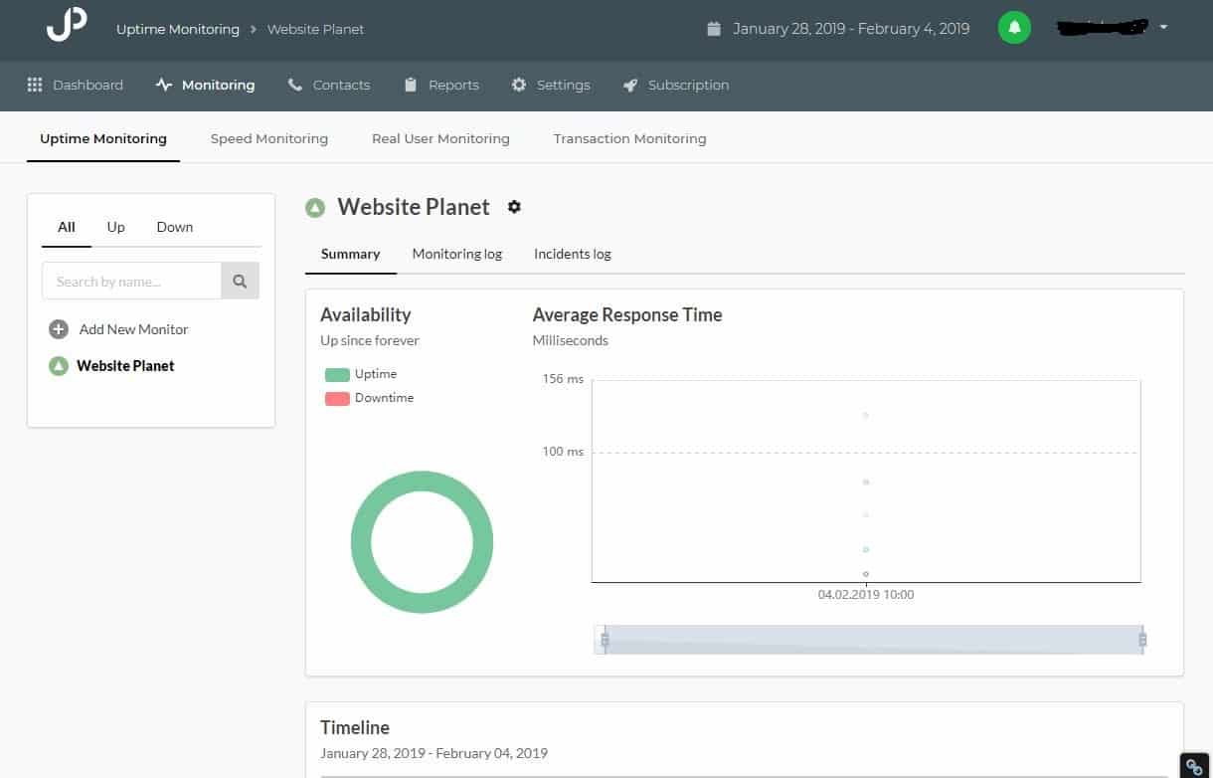Click the 156 ms axis label
This screenshot has width=1213, height=778.
[x=563, y=379]
